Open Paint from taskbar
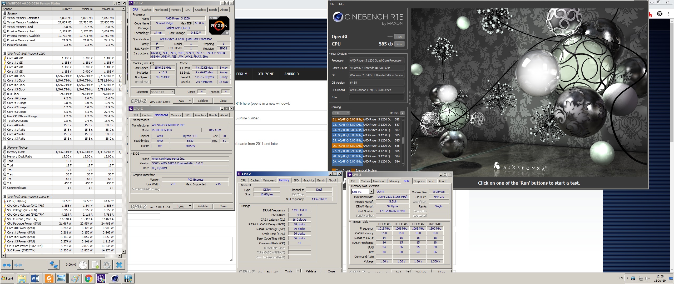This screenshot has width=674, height=284. 75,278
